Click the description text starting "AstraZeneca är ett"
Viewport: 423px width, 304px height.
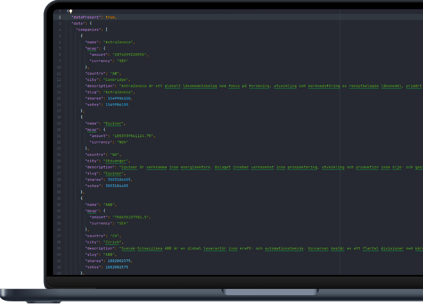point(271,86)
